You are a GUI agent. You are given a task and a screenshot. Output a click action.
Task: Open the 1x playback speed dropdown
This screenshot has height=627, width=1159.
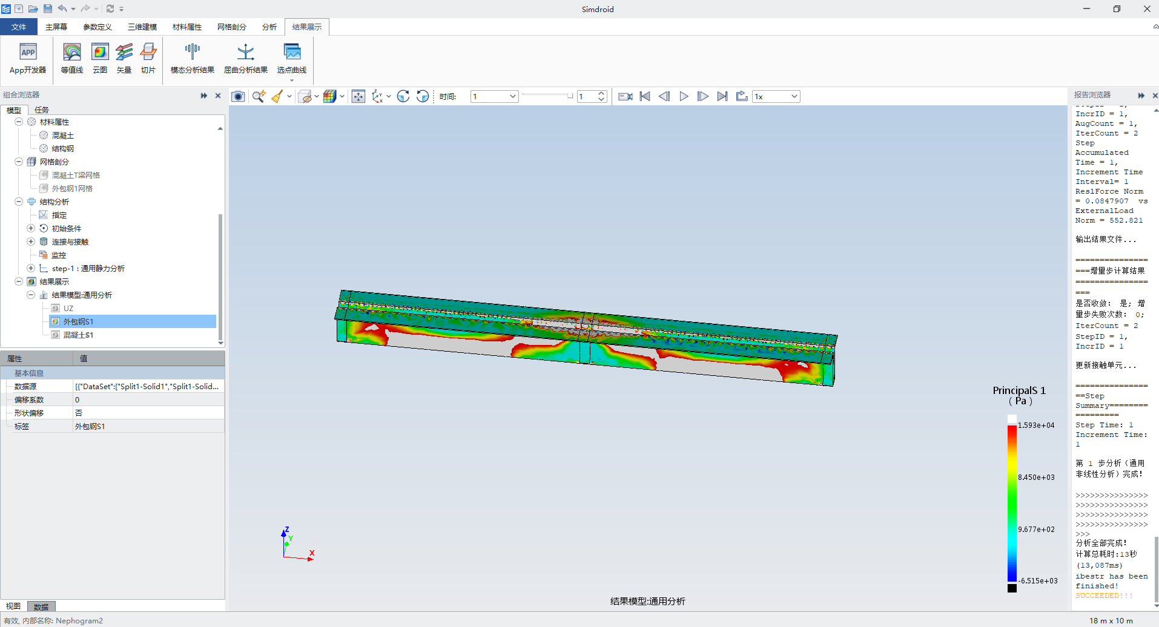(776, 96)
